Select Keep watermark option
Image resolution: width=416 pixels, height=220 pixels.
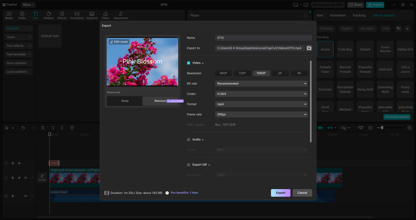125,101
